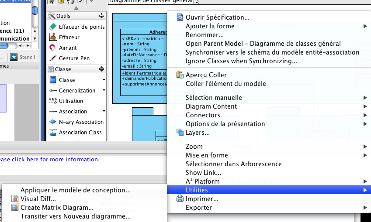
Task: Select the Classe shape tool
Action: (x=67, y=80)
